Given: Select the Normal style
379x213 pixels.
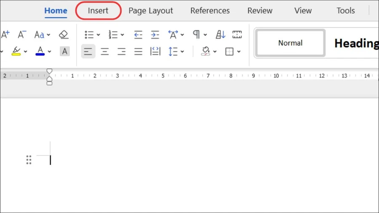Looking at the screenshot, I should 290,43.
